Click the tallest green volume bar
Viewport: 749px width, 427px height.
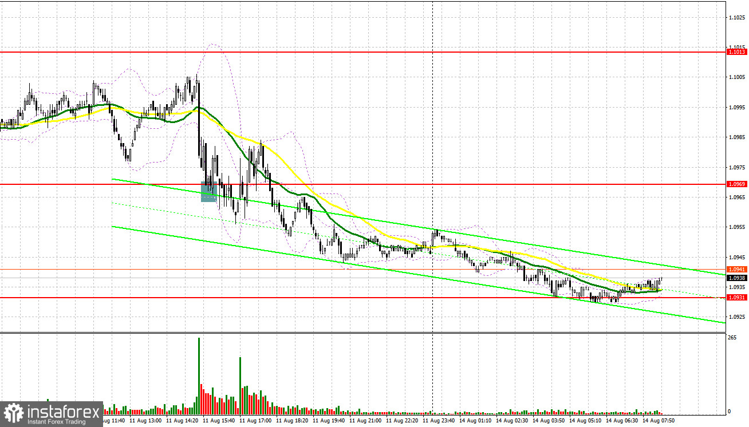pyautogui.click(x=199, y=376)
